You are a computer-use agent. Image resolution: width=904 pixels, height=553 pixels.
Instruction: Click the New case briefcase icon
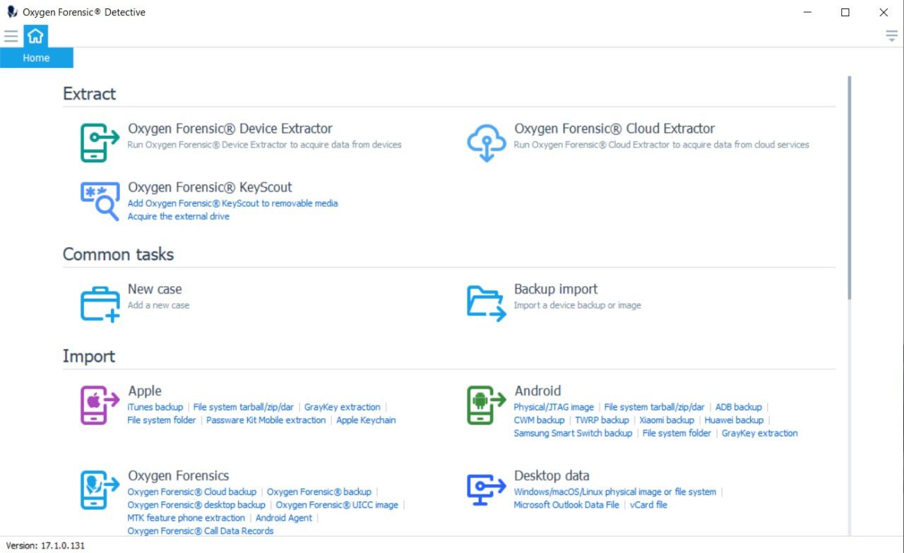point(100,304)
